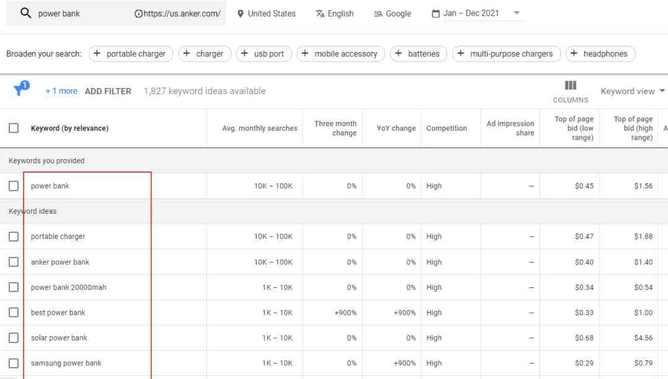Open the English language selector
Viewport: 668px width, 379px height.
pyautogui.click(x=335, y=14)
